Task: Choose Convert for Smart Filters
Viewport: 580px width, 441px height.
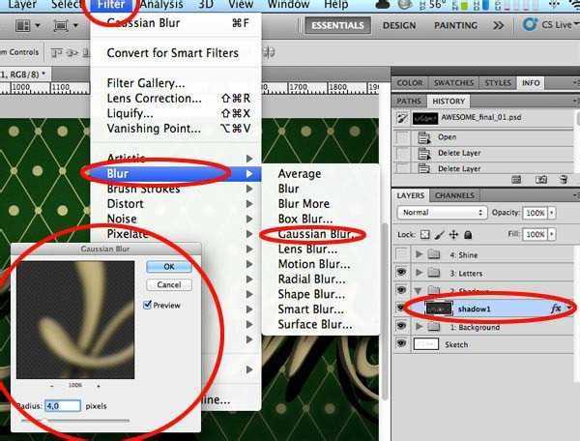Action: [x=172, y=53]
